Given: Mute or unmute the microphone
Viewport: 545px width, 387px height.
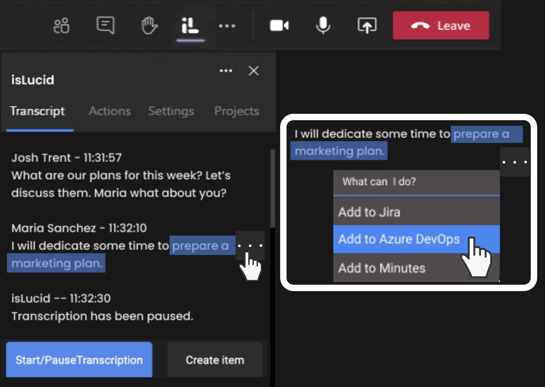Looking at the screenshot, I should [x=323, y=26].
